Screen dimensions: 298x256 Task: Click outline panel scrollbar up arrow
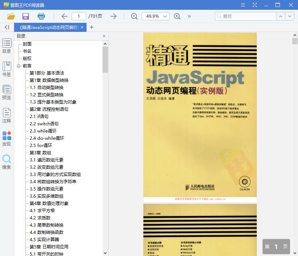[x=105, y=44]
